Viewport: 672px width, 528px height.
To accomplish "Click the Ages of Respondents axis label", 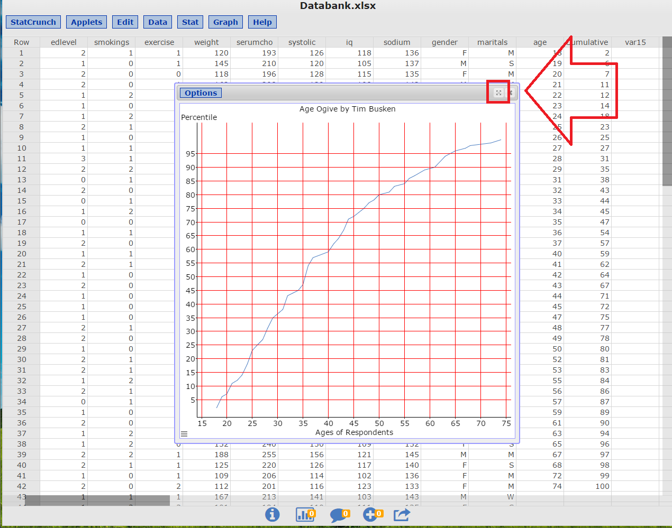I will [354, 432].
